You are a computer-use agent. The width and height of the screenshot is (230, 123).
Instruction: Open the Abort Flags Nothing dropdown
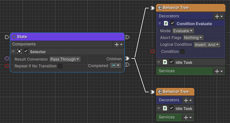click(193, 38)
